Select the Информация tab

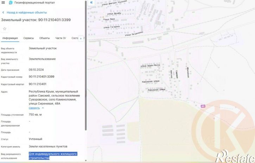pos(10,38)
